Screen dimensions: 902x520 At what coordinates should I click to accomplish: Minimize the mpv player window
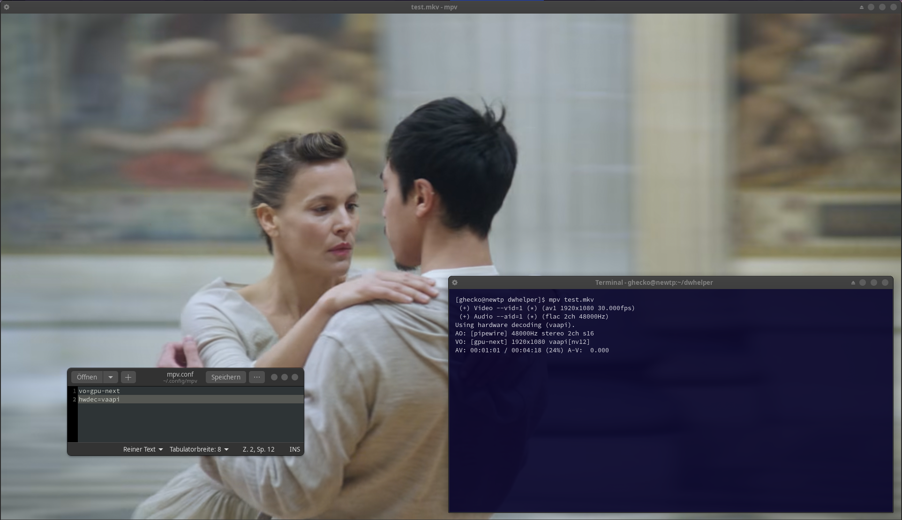[871, 7]
